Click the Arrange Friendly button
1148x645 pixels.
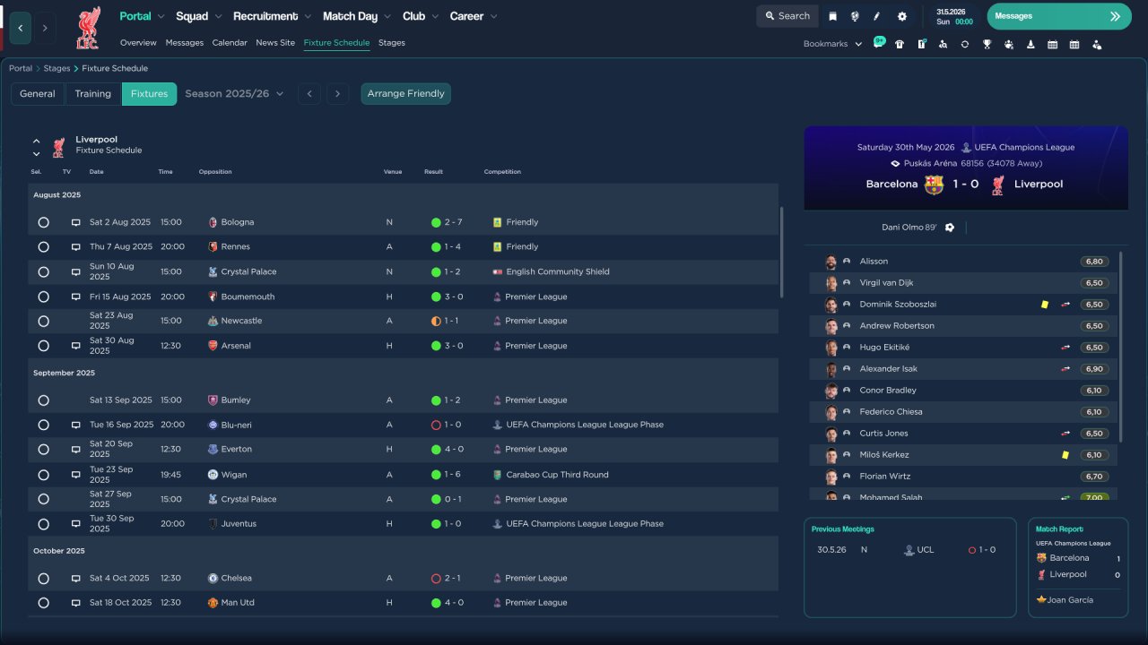(x=406, y=94)
